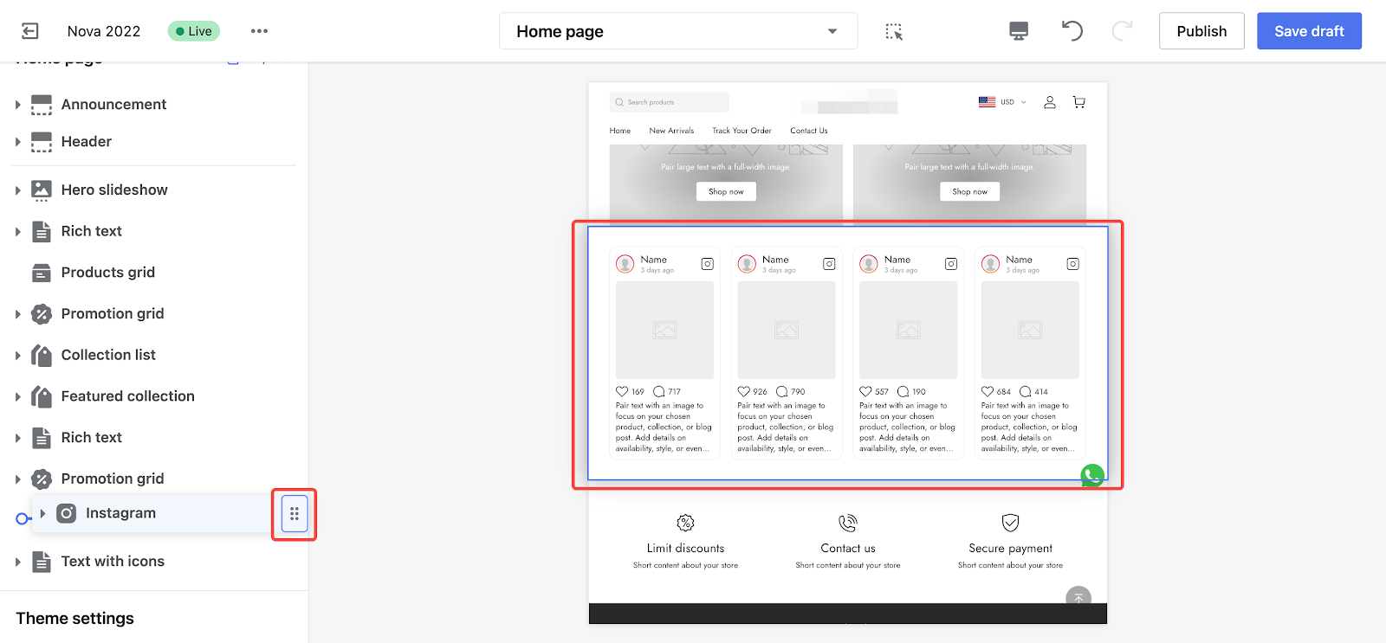Image resolution: width=1386 pixels, height=643 pixels.
Task: Click heart icon with 926 likes
Action: [744, 391]
